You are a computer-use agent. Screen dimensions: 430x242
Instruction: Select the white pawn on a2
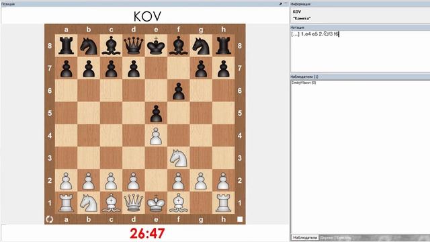click(x=66, y=181)
